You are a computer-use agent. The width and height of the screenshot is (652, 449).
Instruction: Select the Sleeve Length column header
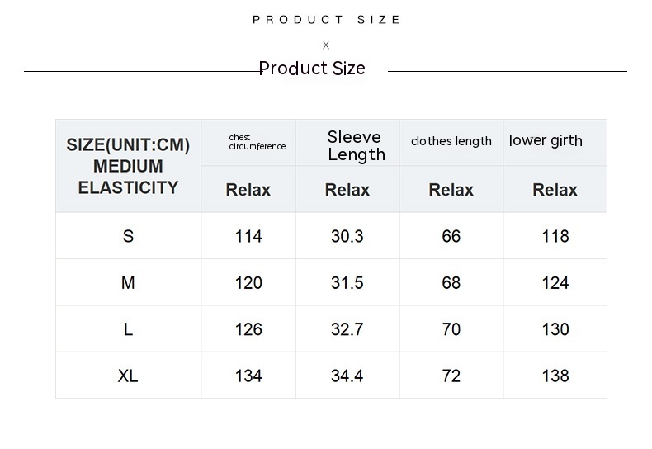355,145
